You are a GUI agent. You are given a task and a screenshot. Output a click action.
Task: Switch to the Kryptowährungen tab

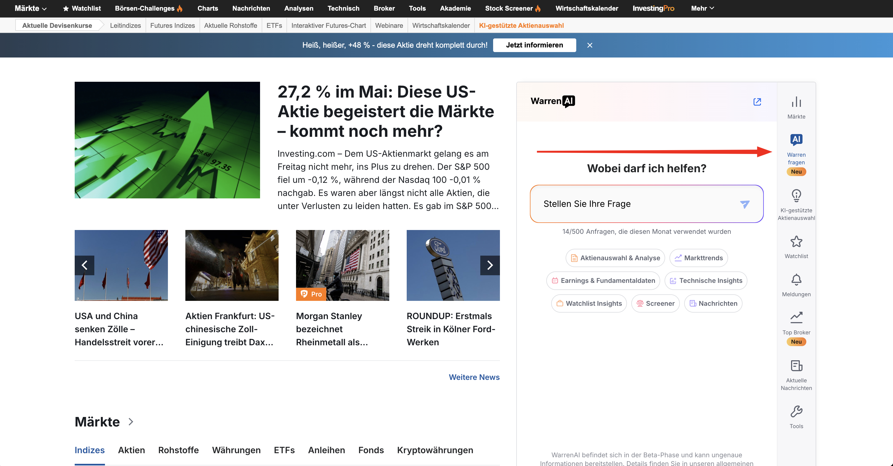[x=435, y=450]
